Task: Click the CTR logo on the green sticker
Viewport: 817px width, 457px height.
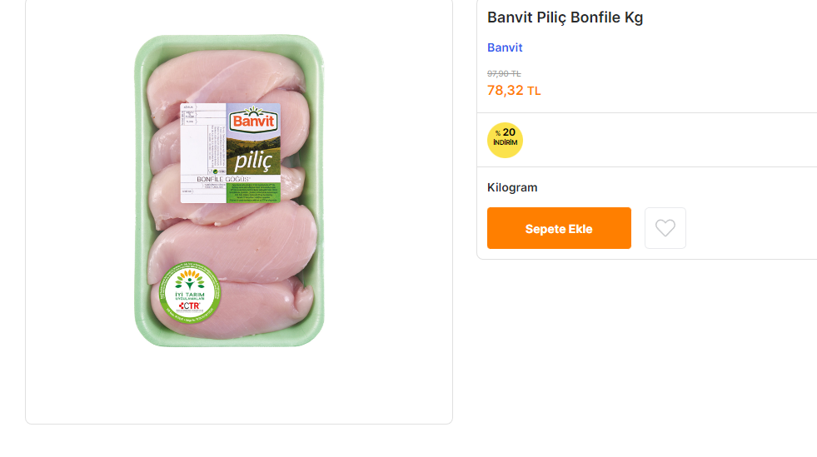Action: pos(188,307)
